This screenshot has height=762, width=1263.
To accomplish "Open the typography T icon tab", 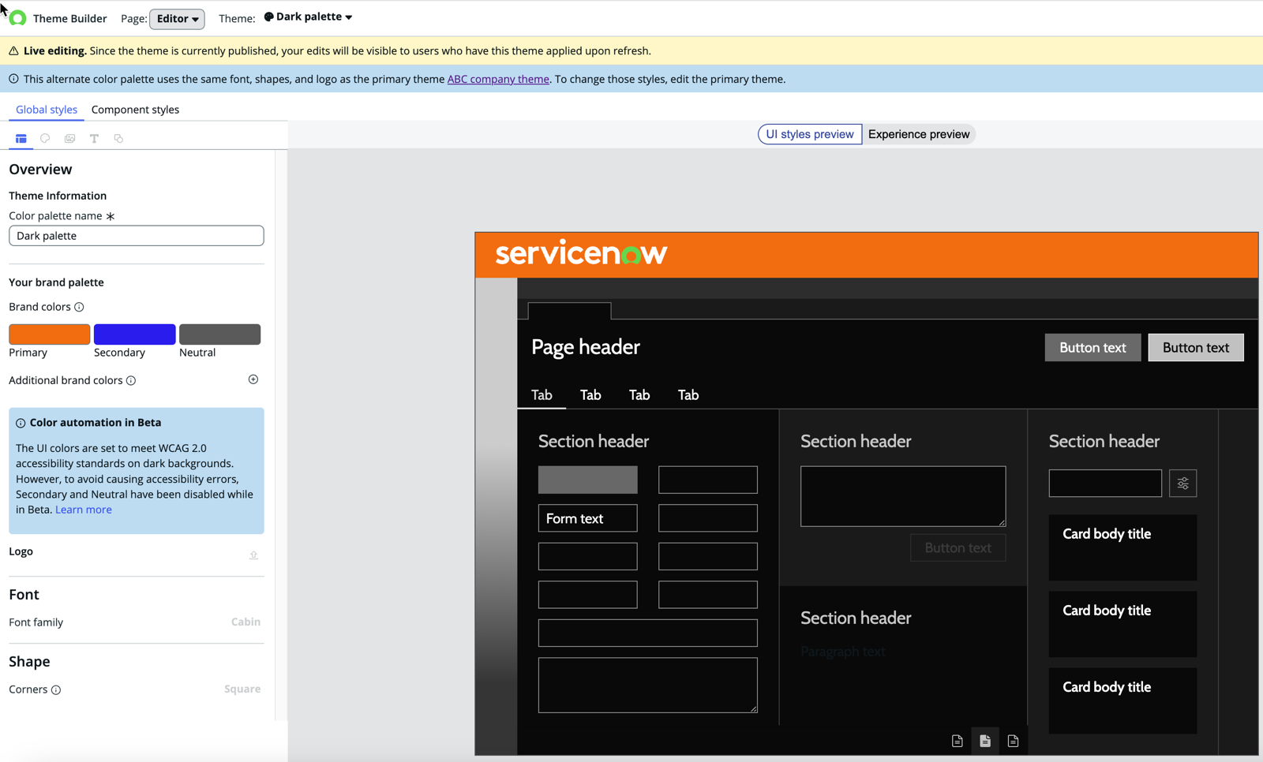I will coord(94,138).
